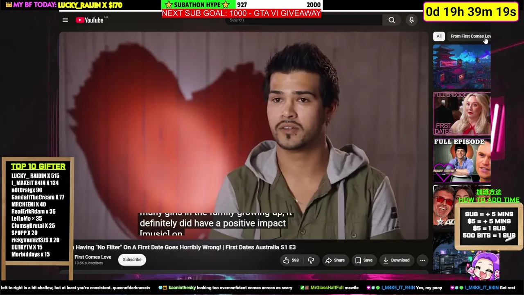Share this video

(x=335, y=260)
